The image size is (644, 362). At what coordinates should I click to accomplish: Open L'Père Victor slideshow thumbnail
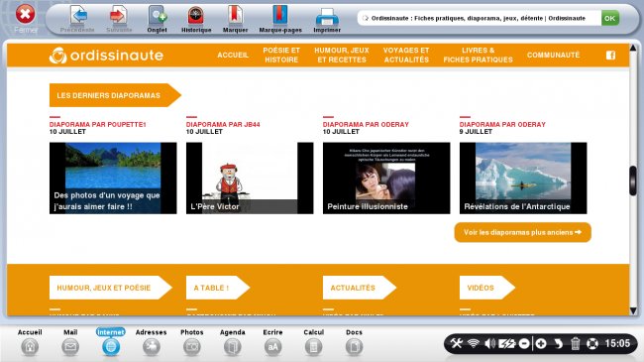(x=250, y=179)
